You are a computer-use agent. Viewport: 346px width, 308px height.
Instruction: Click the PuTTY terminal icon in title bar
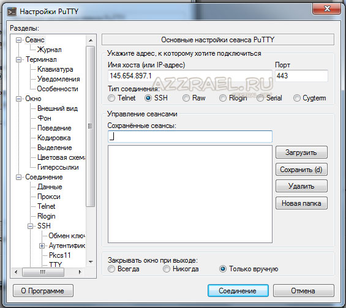click(x=12, y=12)
